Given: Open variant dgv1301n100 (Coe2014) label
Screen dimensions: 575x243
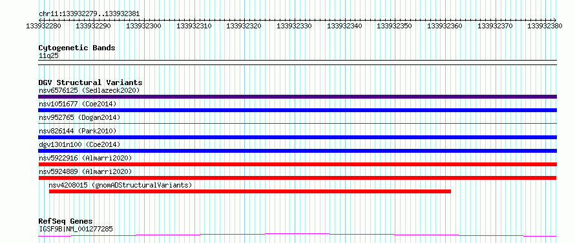Looking at the screenshot, I should [x=79, y=144].
